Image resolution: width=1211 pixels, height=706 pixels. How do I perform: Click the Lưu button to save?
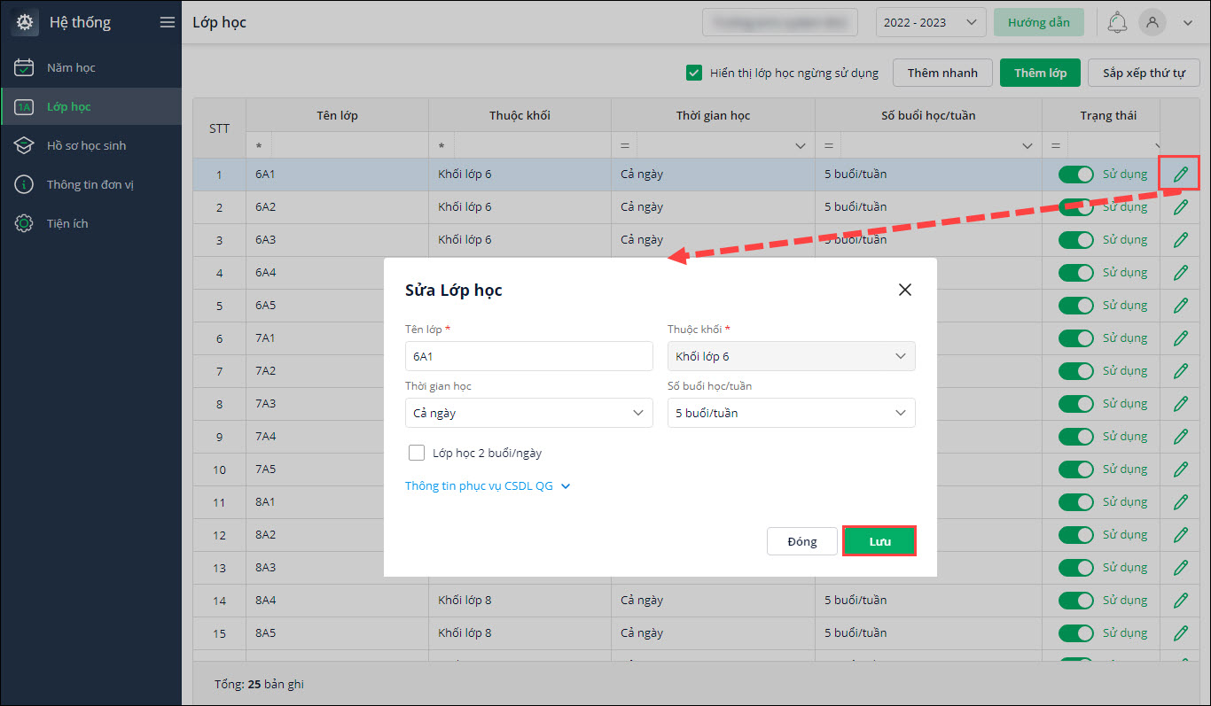[x=879, y=541]
